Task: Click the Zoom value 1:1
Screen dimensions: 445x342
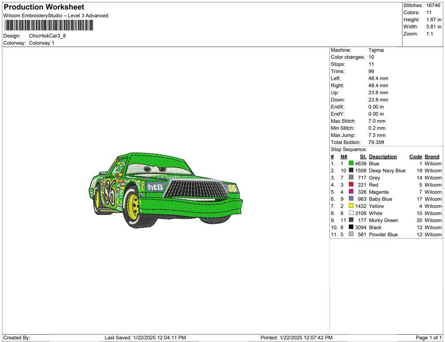Action: tap(429, 34)
